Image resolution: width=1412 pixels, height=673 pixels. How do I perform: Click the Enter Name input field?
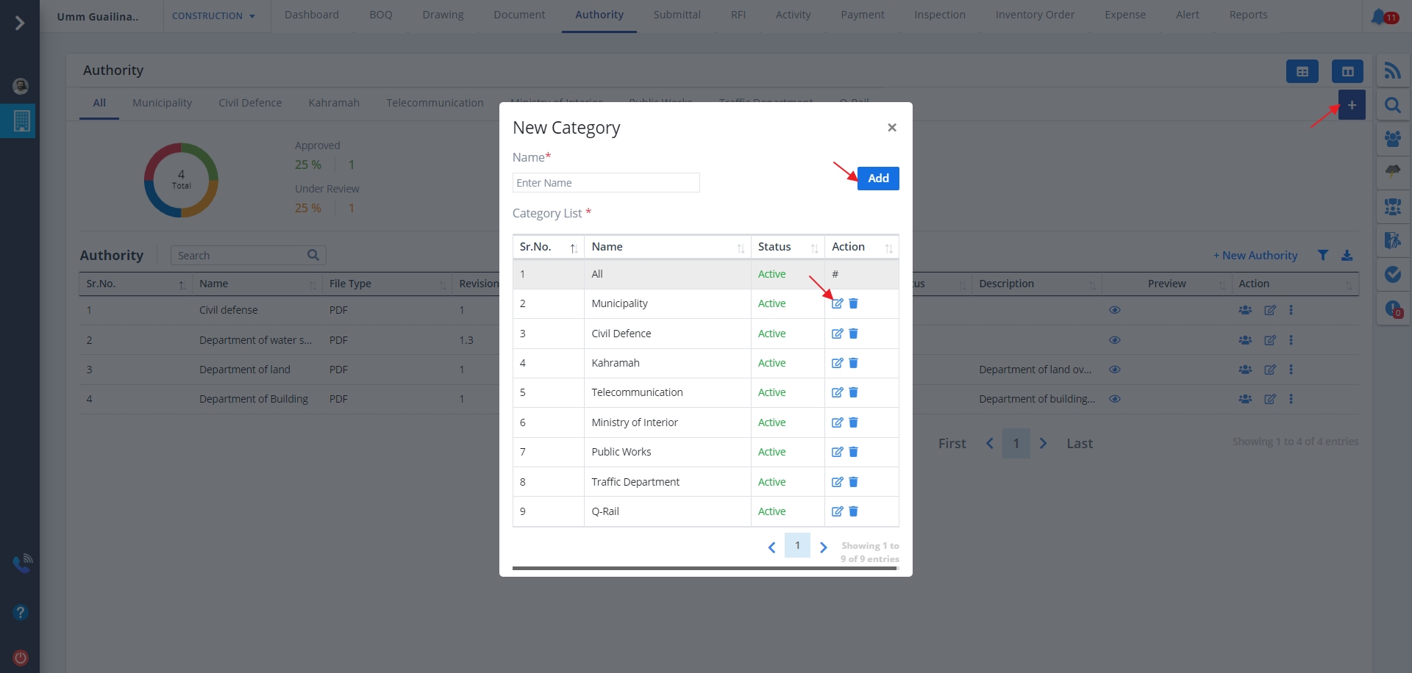605,183
